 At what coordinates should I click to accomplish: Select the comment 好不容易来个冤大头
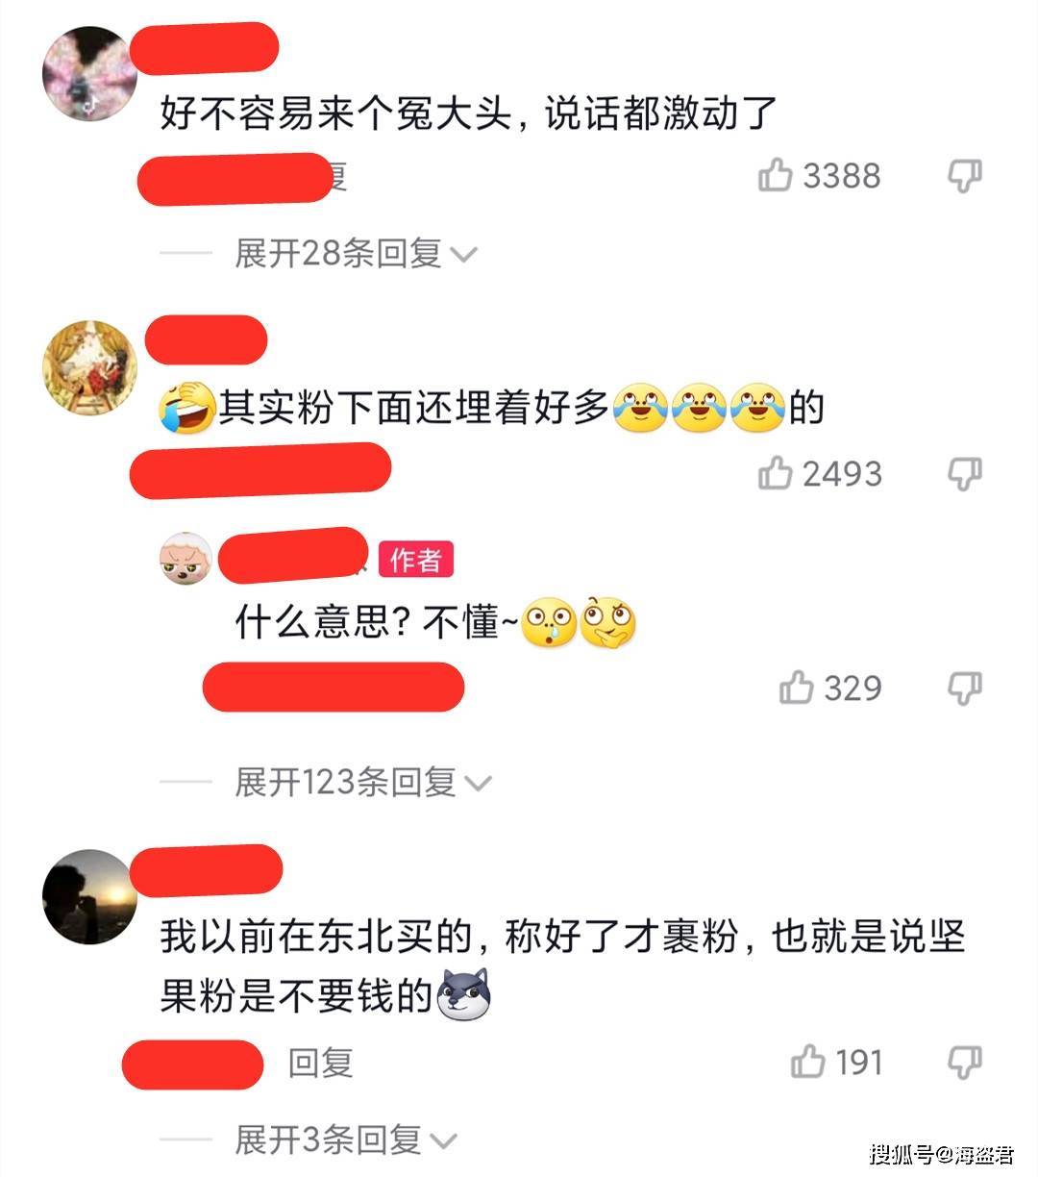[x=468, y=114]
